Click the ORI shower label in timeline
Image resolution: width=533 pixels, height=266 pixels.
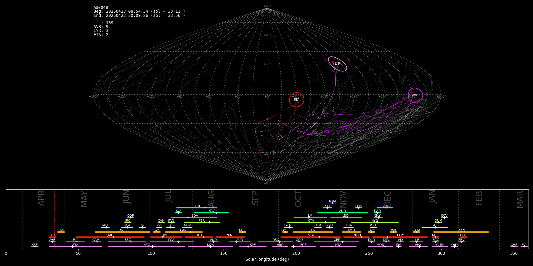click(314, 231)
